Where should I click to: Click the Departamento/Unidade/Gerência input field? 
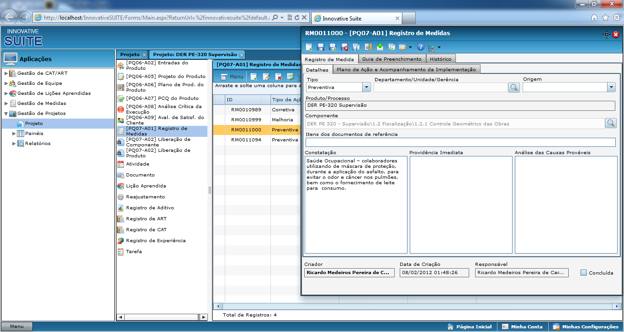point(441,87)
